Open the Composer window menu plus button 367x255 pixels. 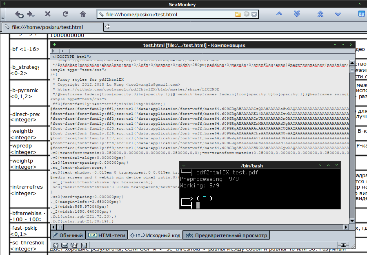click(x=55, y=44)
